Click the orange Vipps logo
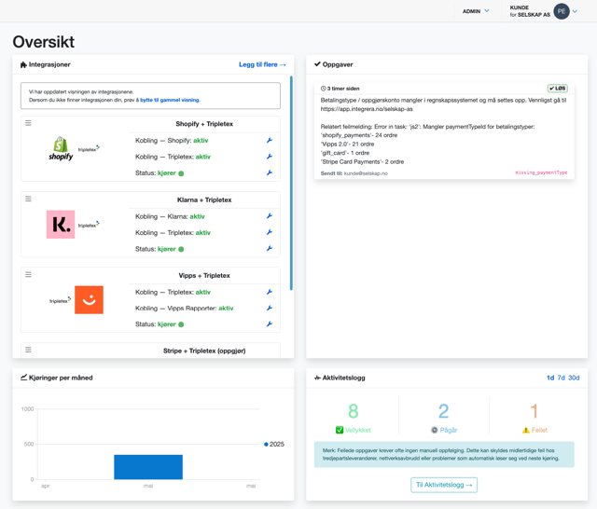Image resolution: width=597 pixels, height=509 pixels. point(89,300)
